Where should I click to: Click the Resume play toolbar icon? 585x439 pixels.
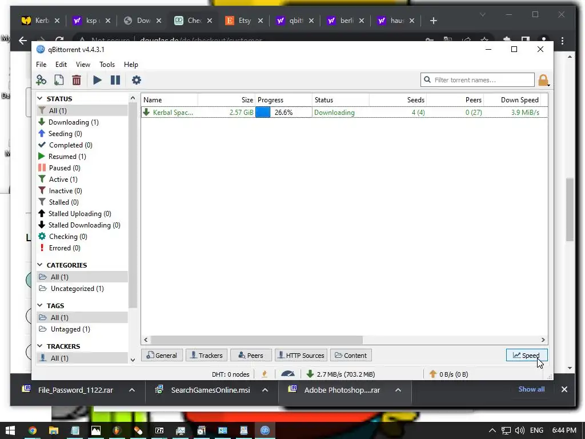pos(97,80)
